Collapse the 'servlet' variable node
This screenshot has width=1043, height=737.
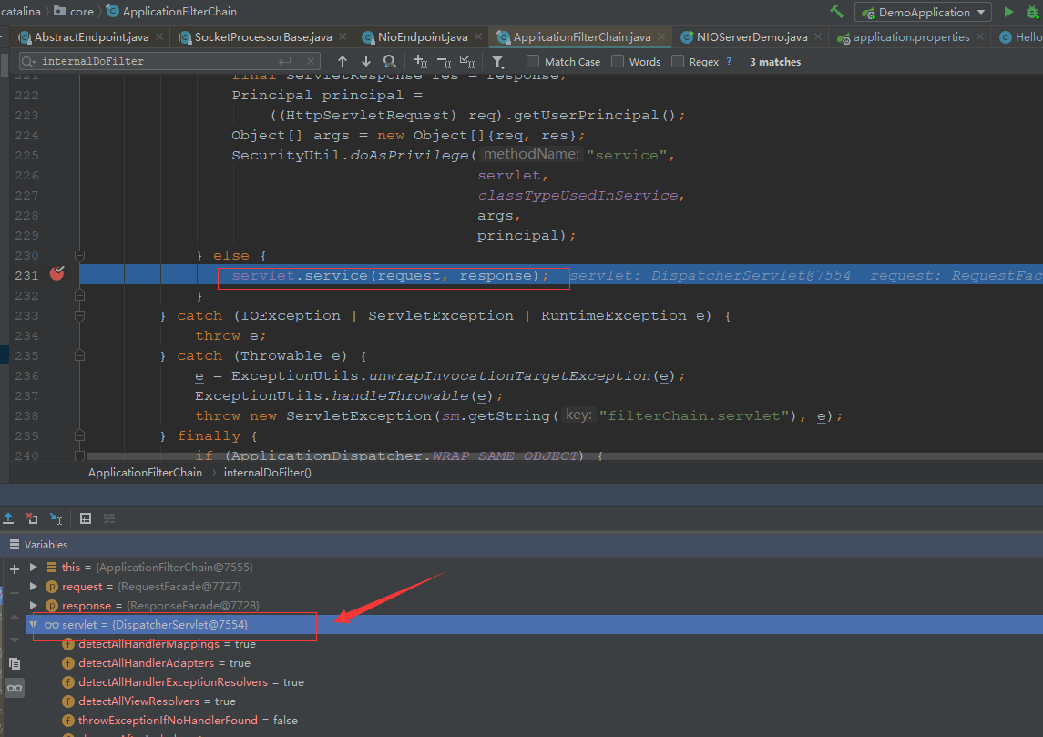coord(34,625)
